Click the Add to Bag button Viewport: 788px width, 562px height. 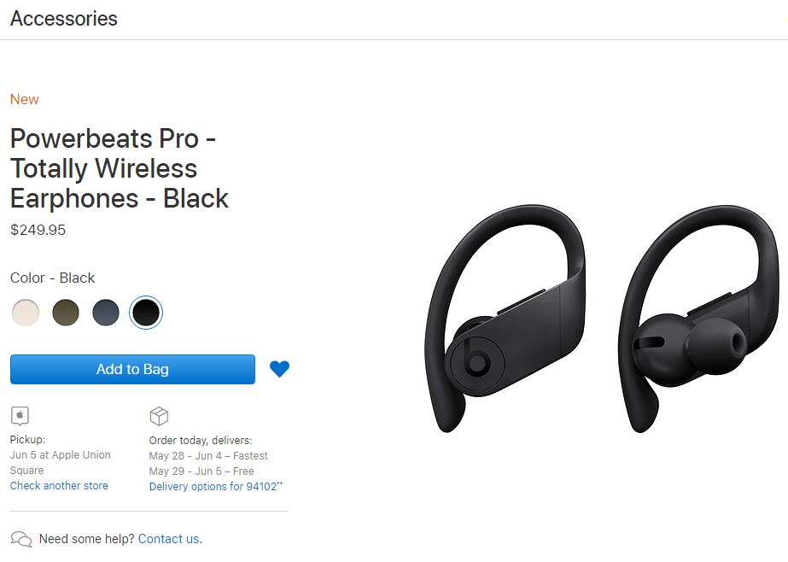(132, 370)
